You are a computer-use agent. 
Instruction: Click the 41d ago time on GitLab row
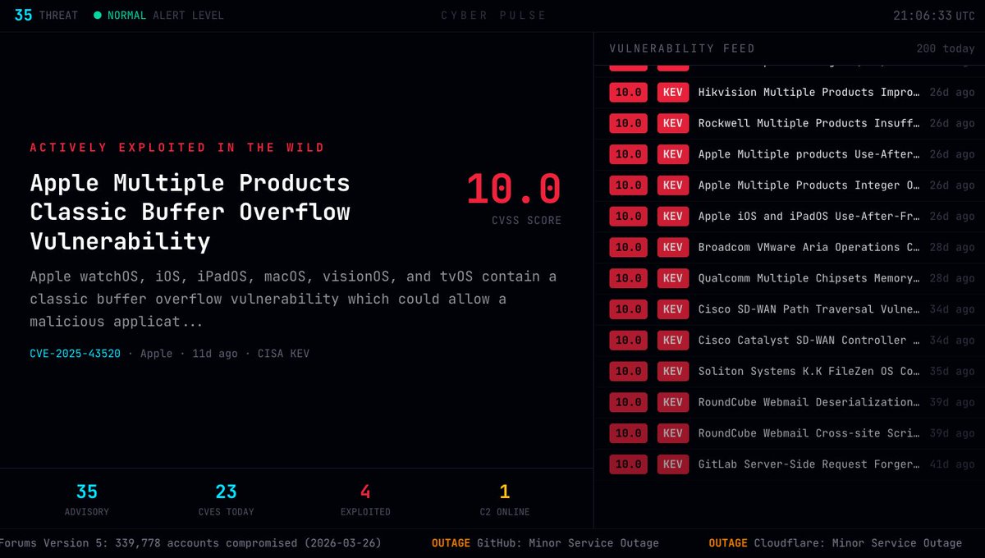tap(952, 464)
